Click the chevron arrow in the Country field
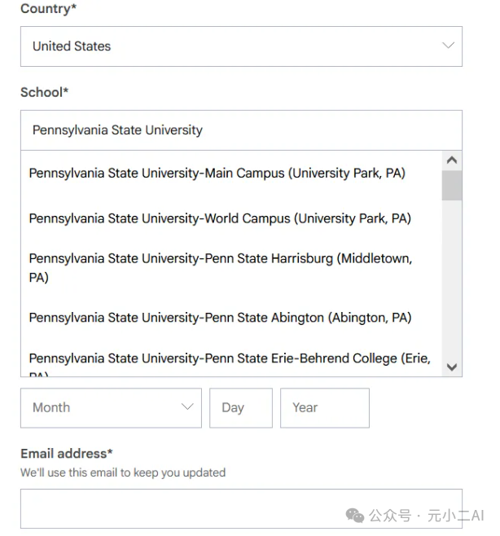The height and width of the screenshot is (536, 500). pos(448,46)
